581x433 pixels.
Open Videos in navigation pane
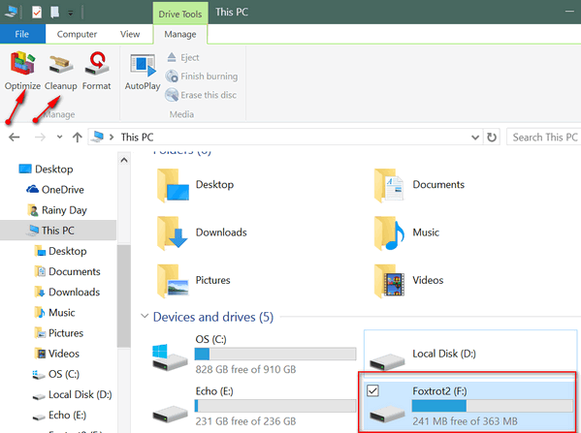56,354
